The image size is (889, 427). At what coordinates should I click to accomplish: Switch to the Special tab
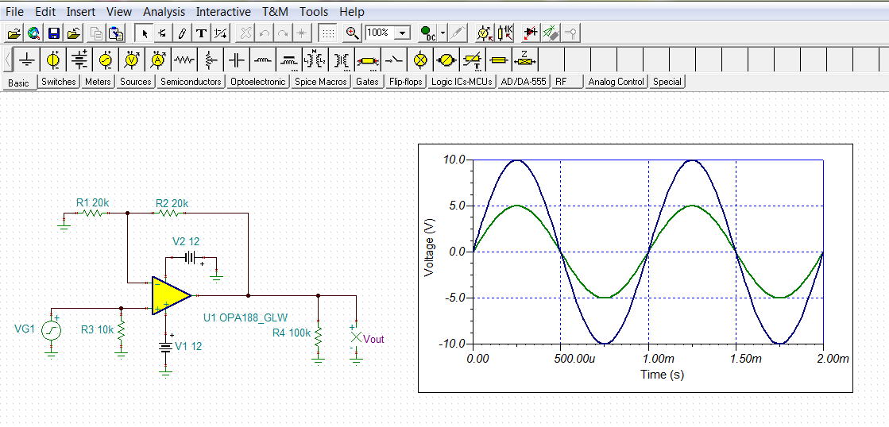tap(667, 82)
